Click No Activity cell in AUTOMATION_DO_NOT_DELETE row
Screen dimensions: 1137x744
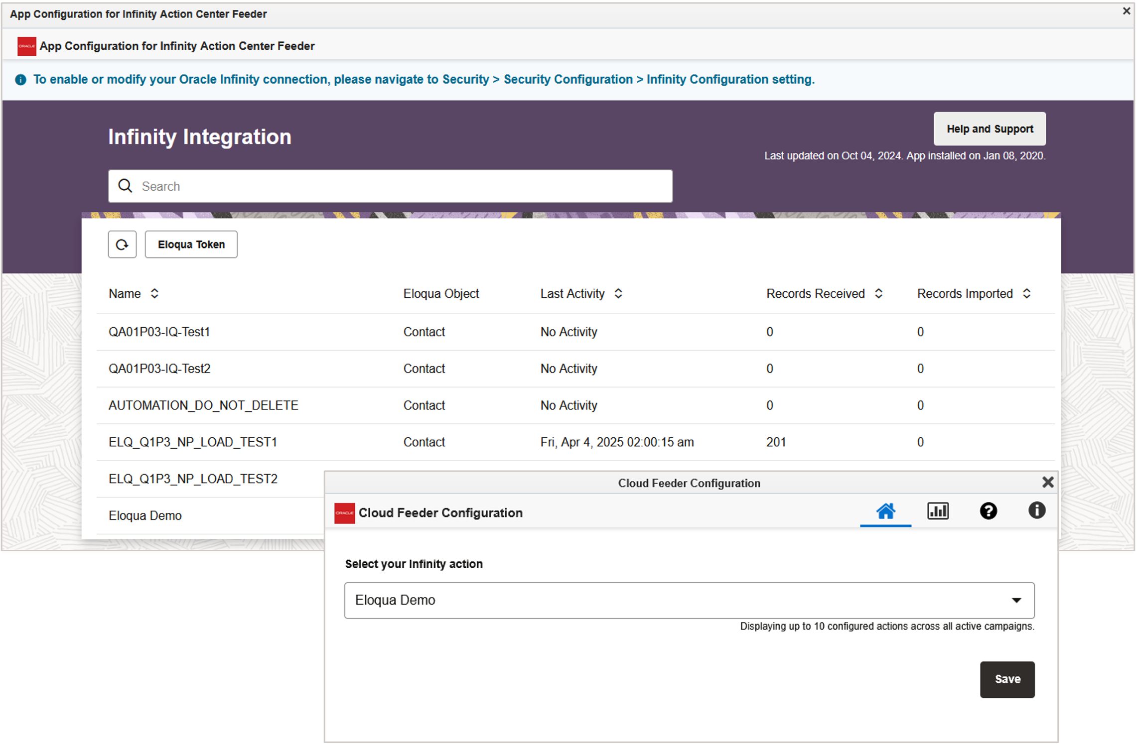point(568,405)
